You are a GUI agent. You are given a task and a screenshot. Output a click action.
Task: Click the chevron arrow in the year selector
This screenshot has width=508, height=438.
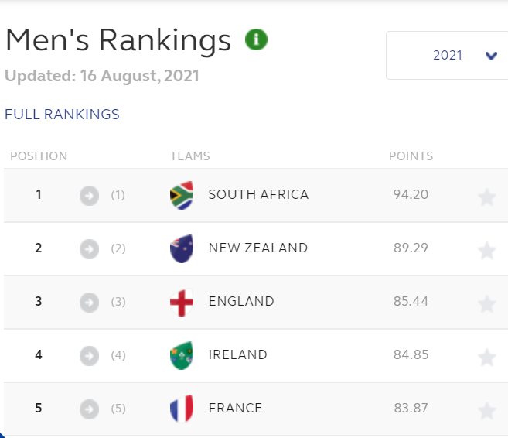click(491, 56)
